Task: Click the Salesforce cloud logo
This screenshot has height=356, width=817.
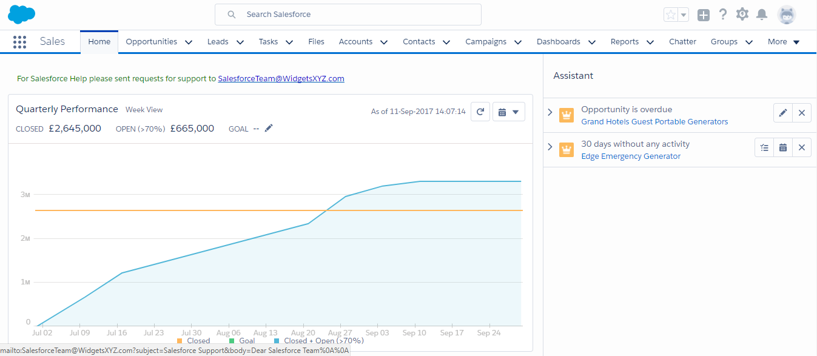Action: (x=21, y=14)
